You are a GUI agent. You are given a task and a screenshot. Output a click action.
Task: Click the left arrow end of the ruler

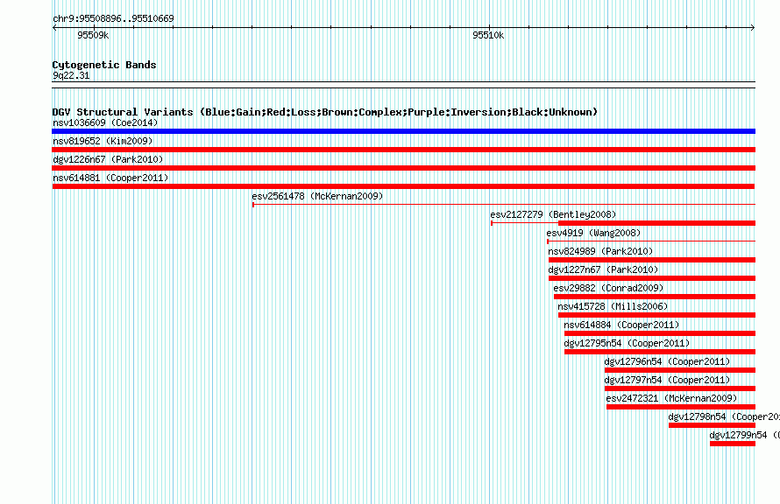click(x=54, y=27)
